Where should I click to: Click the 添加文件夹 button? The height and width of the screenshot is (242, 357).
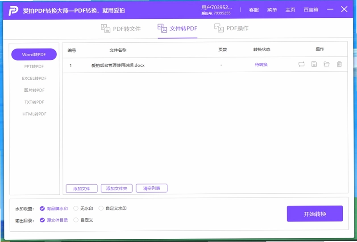click(116, 189)
